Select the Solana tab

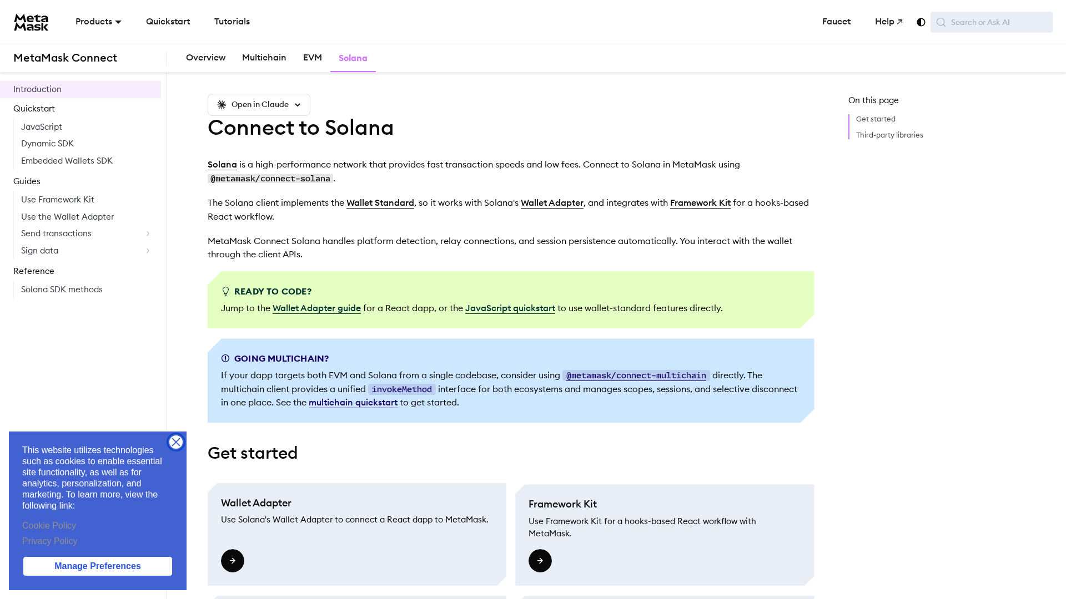click(353, 58)
